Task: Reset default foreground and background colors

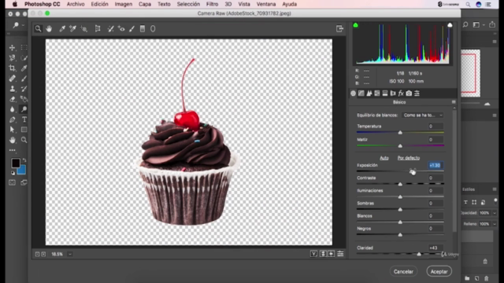Action: (13, 173)
